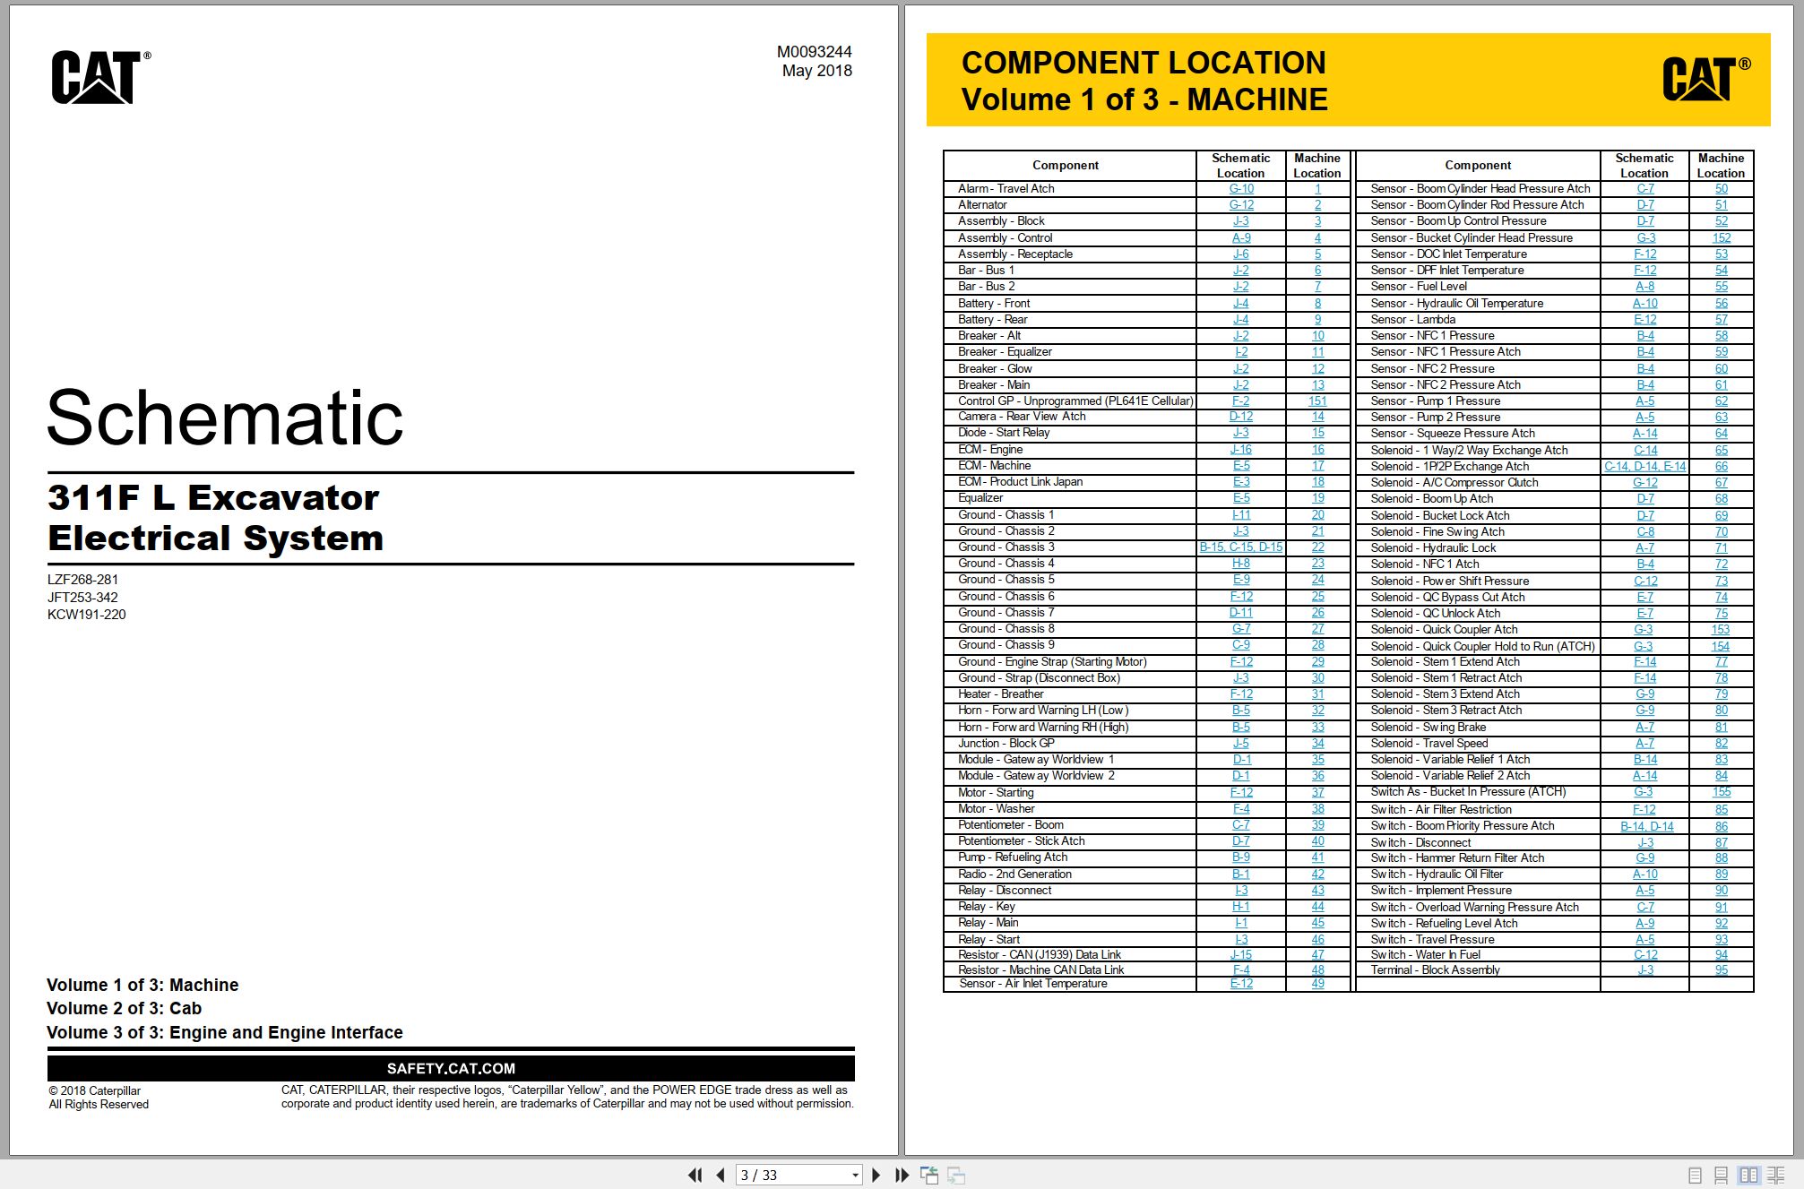Click the 'Volume 2 of 3: Cab' text
1804x1189 pixels.
tap(124, 1009)
